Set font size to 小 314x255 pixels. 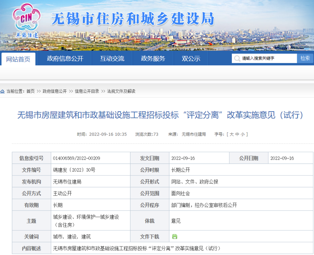(x=243, y=134)
